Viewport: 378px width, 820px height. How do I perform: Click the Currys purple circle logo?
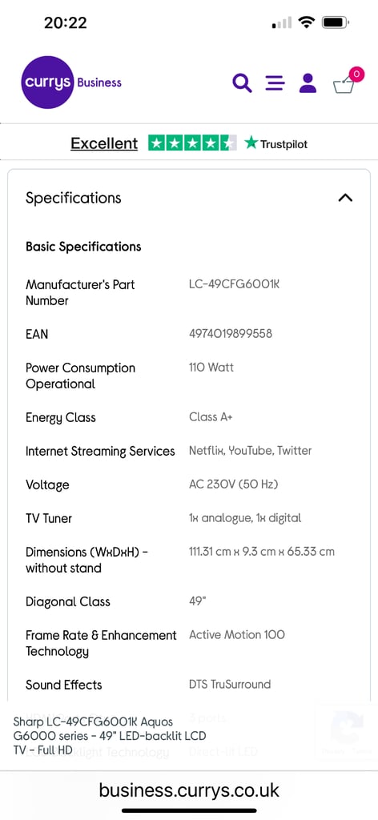[x=47, y=82]
